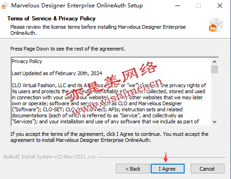Click the Terms of Service & Privacy Policy heading
This screenshot has height=179, width=231.
click(51, 19)
